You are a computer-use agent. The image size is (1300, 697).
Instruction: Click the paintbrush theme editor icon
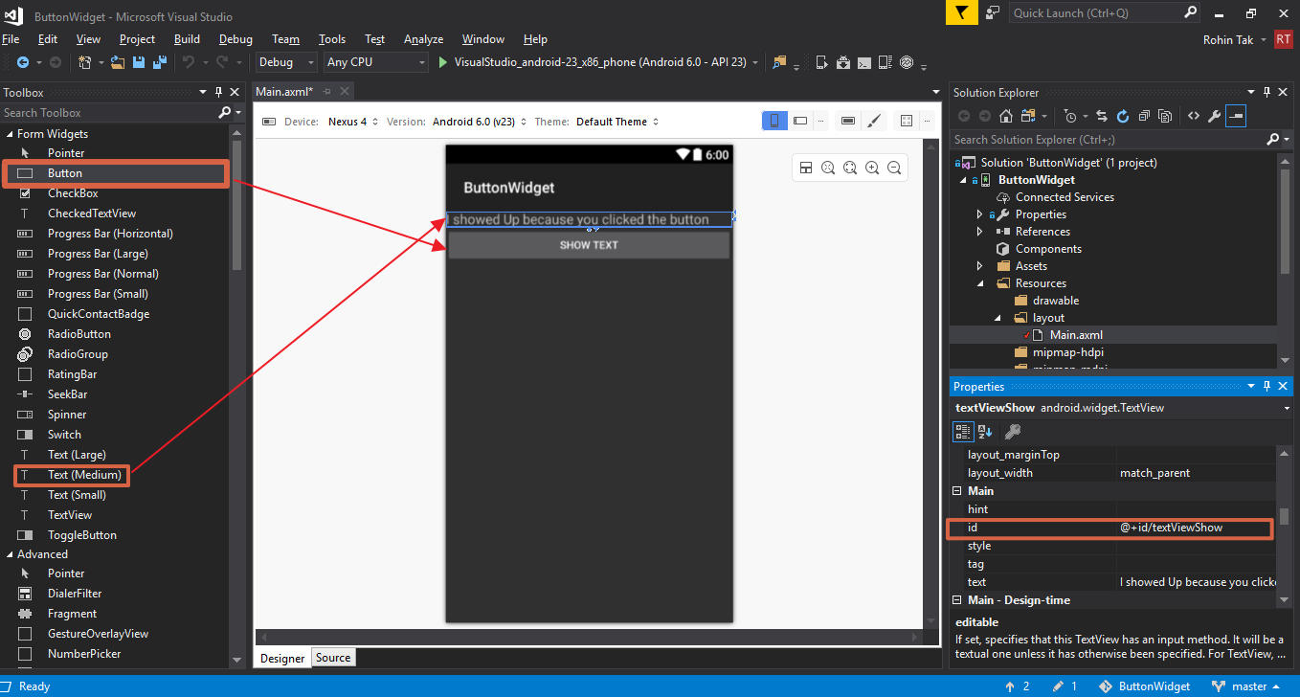coord(873,121)
